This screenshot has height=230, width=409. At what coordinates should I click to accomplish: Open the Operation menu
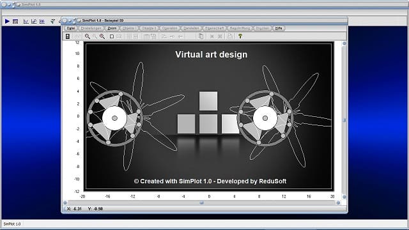(169, 28)
